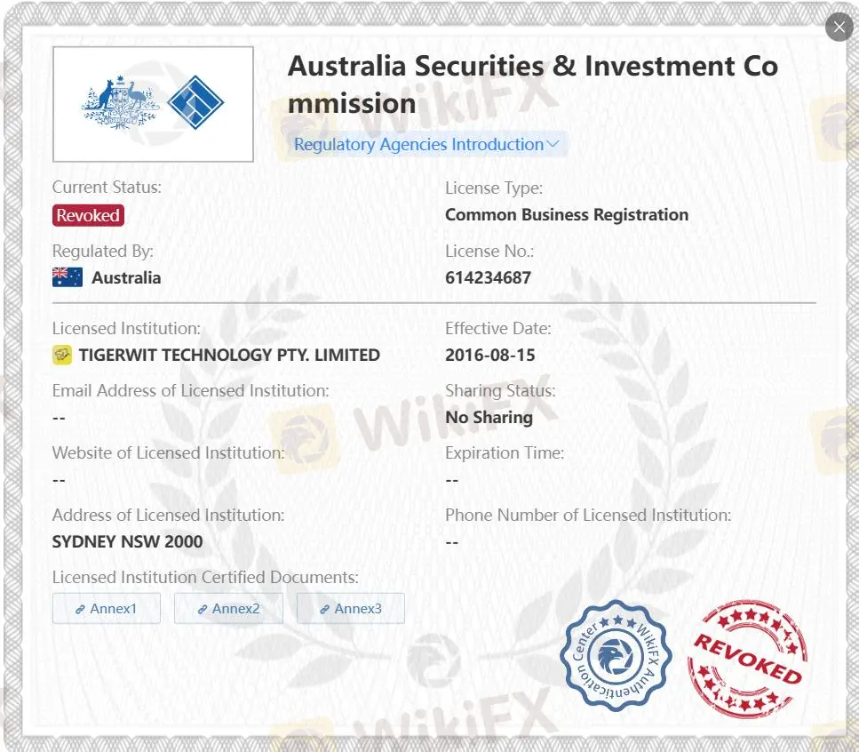Select license number 614234687

(x=488, y=277)
